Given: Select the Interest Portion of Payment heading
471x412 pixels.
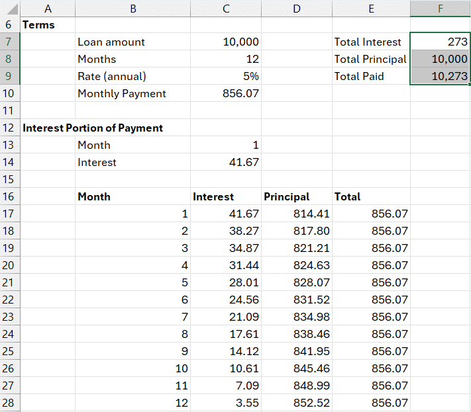Looking at the screenshot, I should click(93, 128).
